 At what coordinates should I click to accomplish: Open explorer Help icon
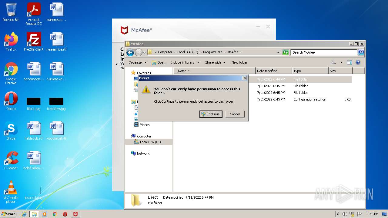pos(358,62)
